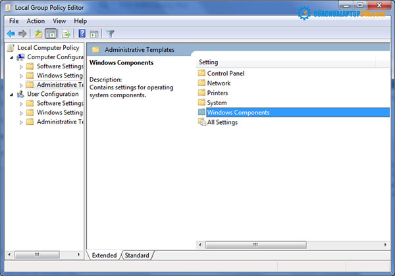This screenshot has height=276, width=395.
Task: Open the Help menu
Action: [x=80, y=21]
